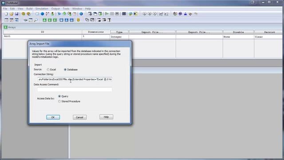284x160 pixels.
Task: Click the blue triangle toolbar icon
Action: pyautogui.click(x=185, y=14)
